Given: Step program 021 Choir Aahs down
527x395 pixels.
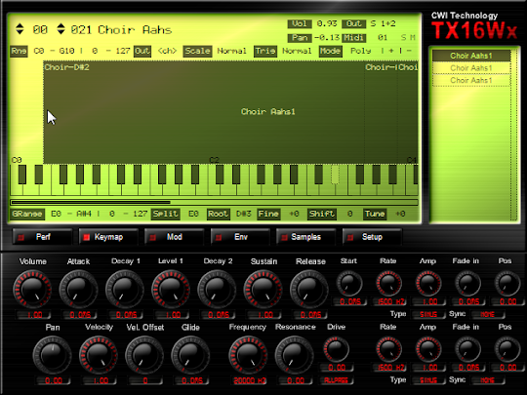Looking at the screenshot, I should point(61,32).
